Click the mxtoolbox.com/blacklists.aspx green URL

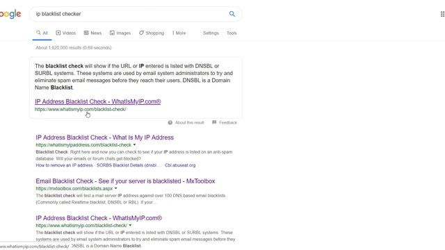[x=74, y=188]
